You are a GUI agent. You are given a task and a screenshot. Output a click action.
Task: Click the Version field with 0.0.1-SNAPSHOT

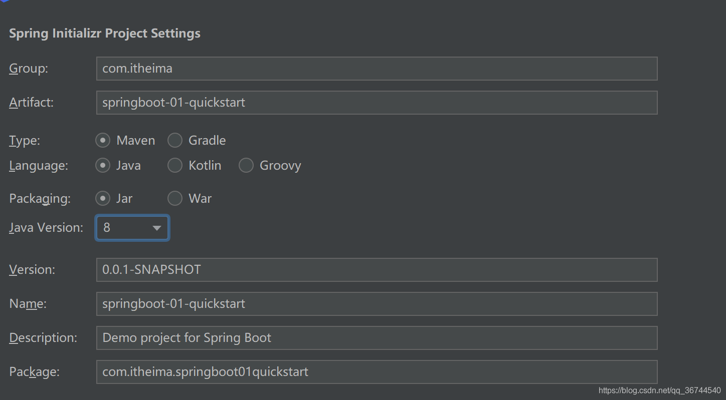click(376, 270)
